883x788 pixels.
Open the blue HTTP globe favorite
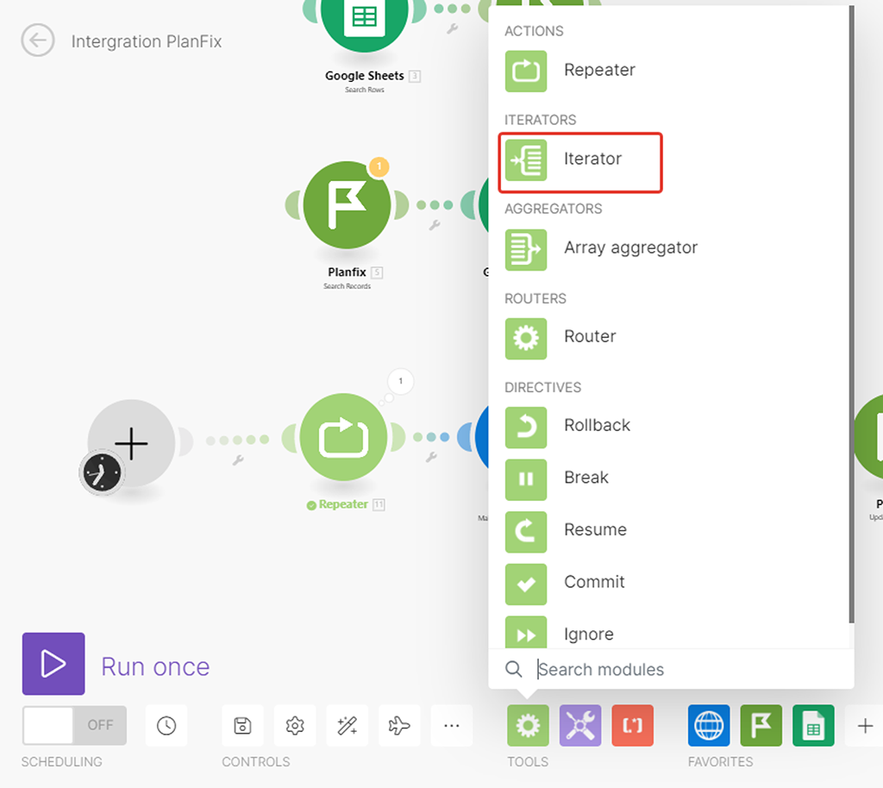click(709, 726)
